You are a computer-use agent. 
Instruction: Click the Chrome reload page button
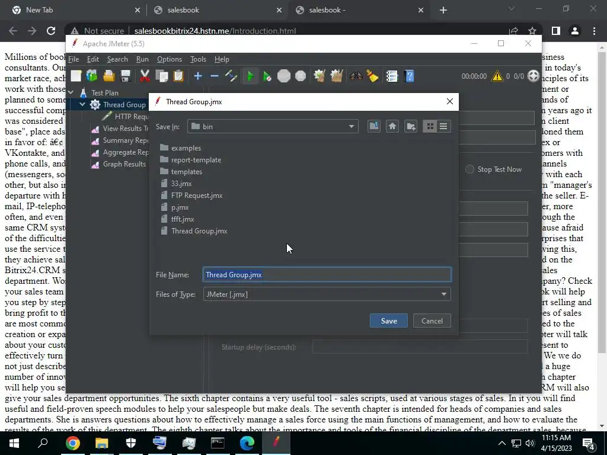click(x=51, y=31)
